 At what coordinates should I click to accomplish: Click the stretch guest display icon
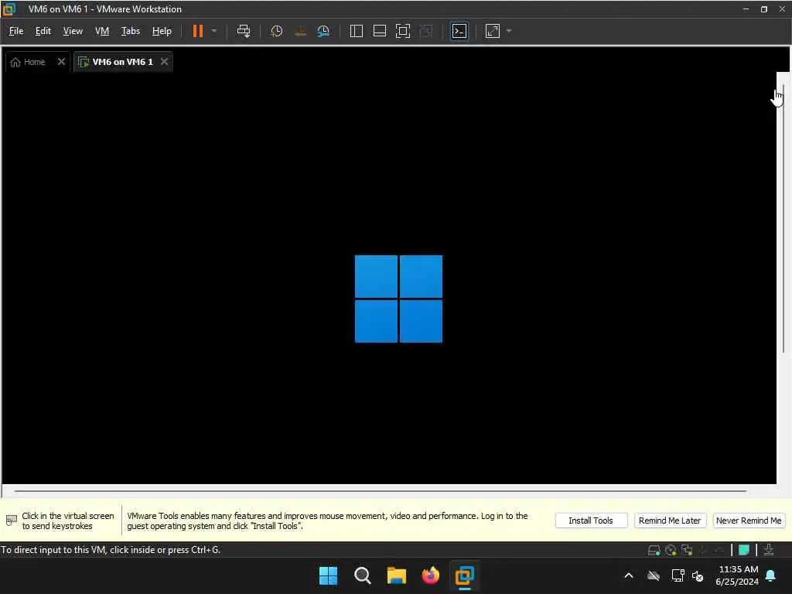492,31
